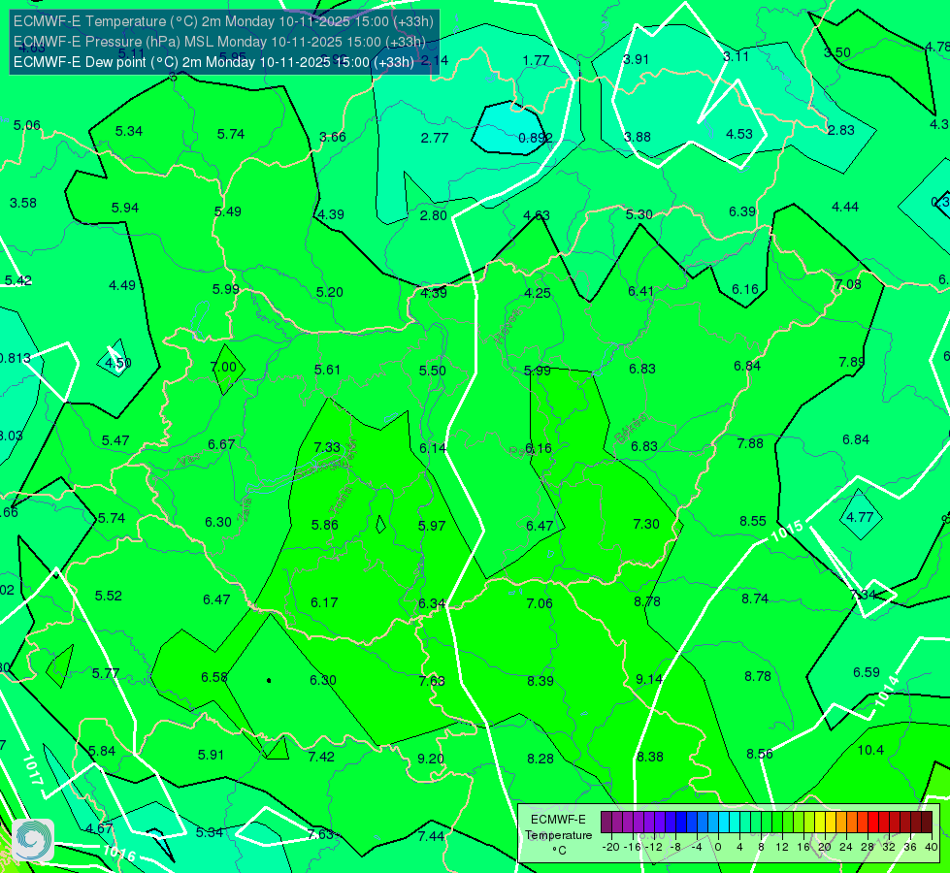This screenshot has width=950, height=873.
Task: Click the 5.52 dew point value
Action: pos(109,596)
